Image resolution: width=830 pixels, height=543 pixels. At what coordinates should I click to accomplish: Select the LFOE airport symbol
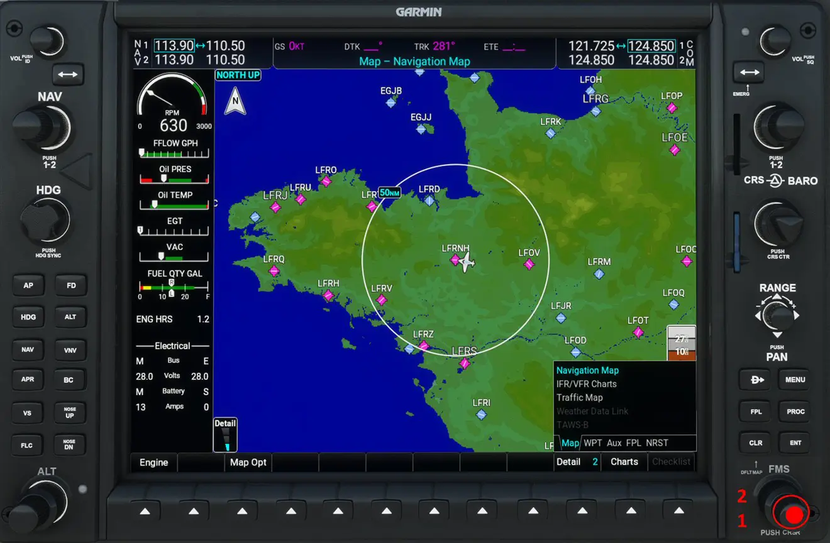[675, 150]
